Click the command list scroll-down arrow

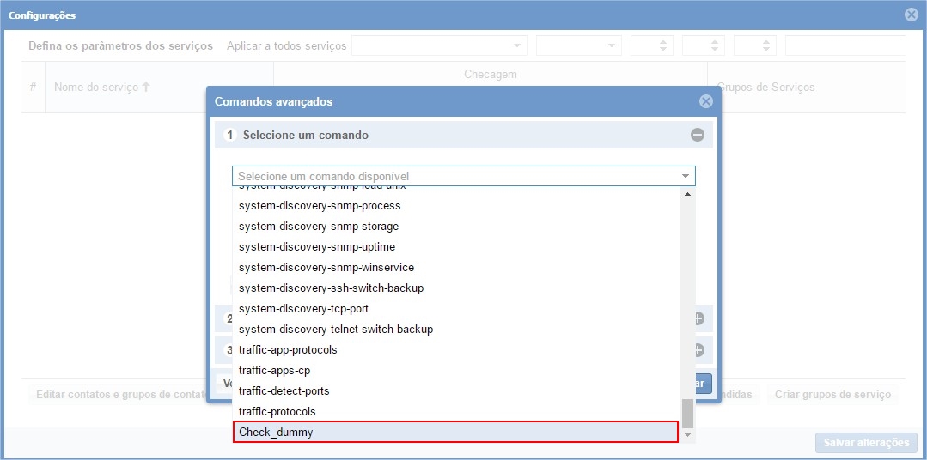(x=686, y=435)
